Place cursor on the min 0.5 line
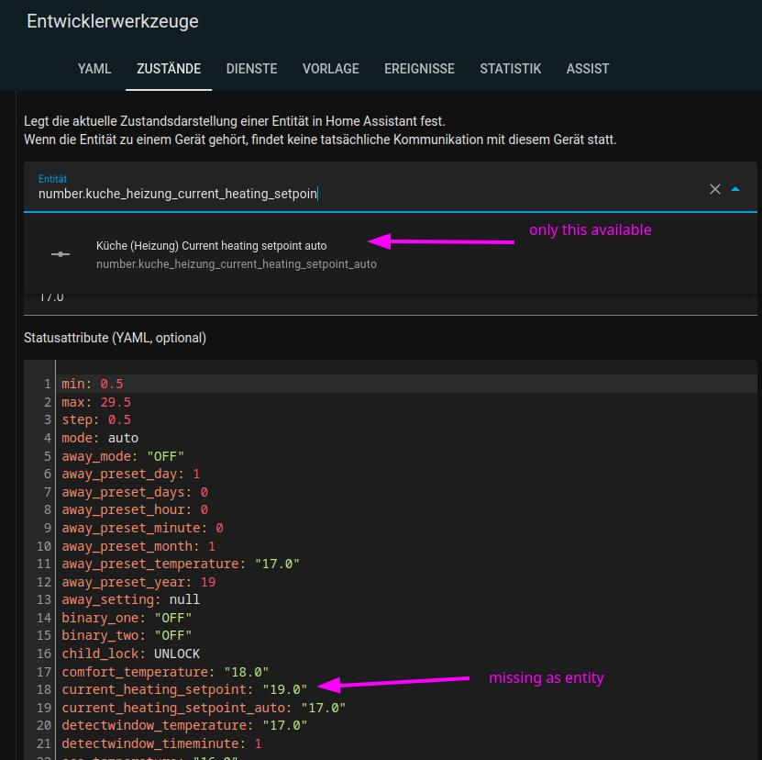This screenshot has width=762, height=760. [87, 384]
